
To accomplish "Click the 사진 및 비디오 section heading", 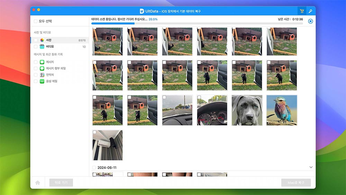I will [42, 33].
